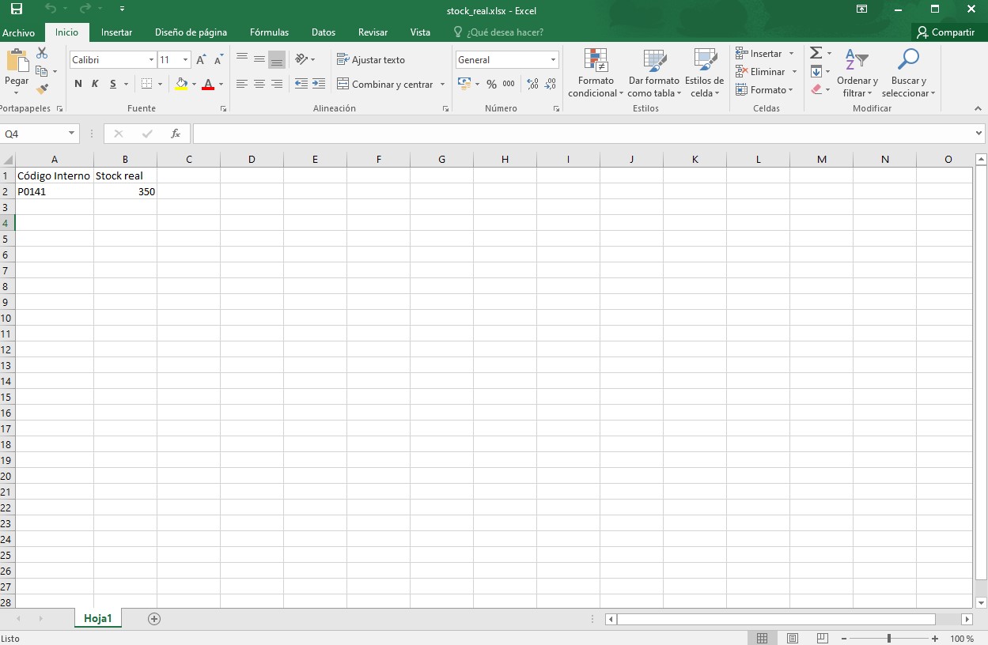The width and height of the screenshot is (988, 645).
Task: Click the Compartir share button
Action: pos(945,32)
